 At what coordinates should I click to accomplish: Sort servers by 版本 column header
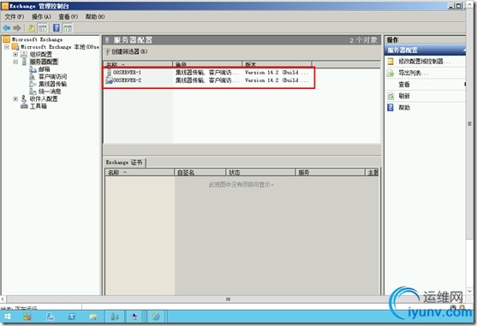[x=277, y=64]
